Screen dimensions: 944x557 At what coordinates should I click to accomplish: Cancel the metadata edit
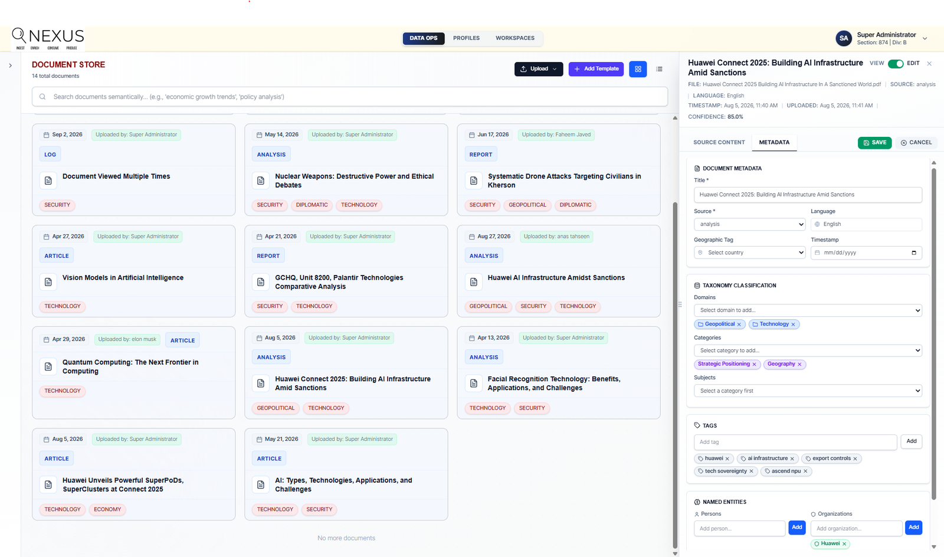(916, 143)
